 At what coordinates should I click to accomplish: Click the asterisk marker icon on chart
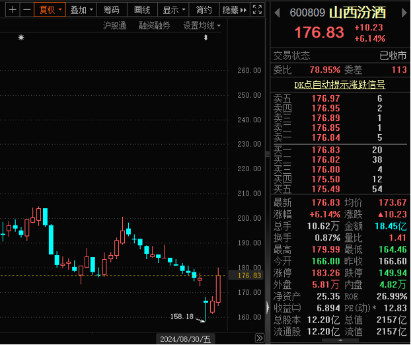[x=21, y=38]
